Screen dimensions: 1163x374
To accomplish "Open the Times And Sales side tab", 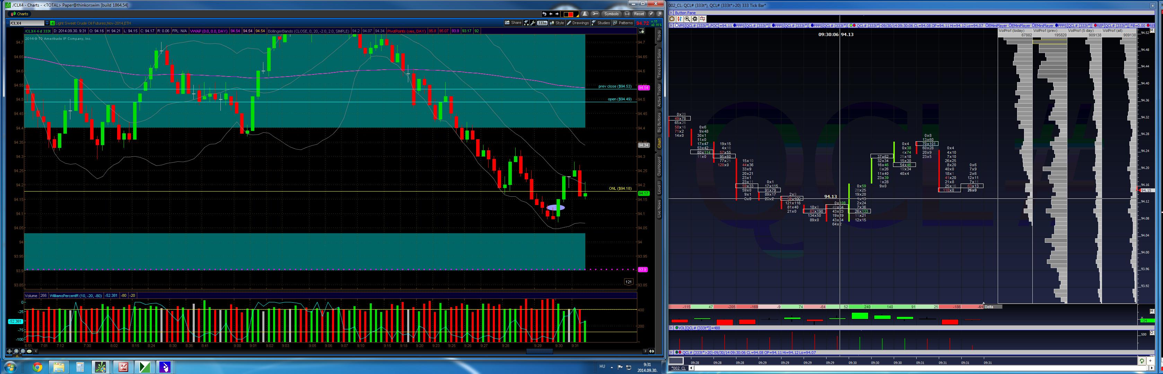I will click(659, 63).
